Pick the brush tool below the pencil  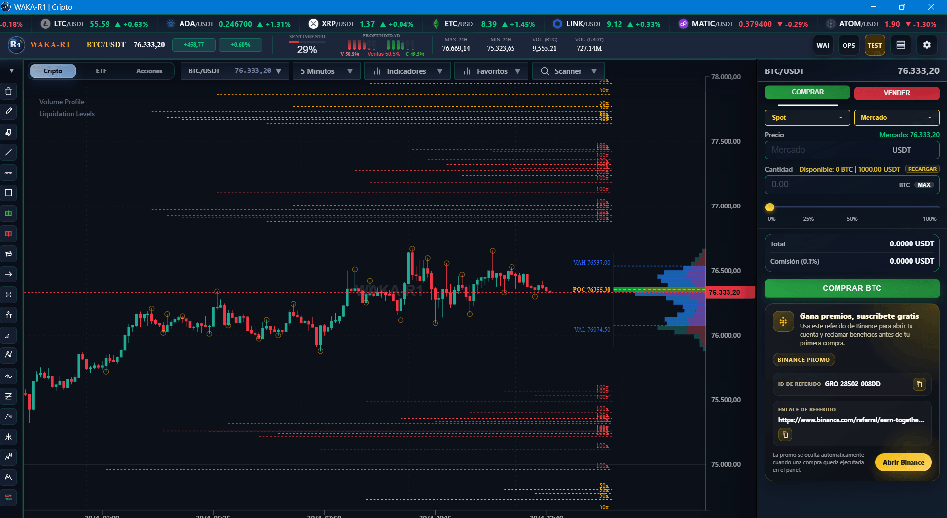pos(8,132)
